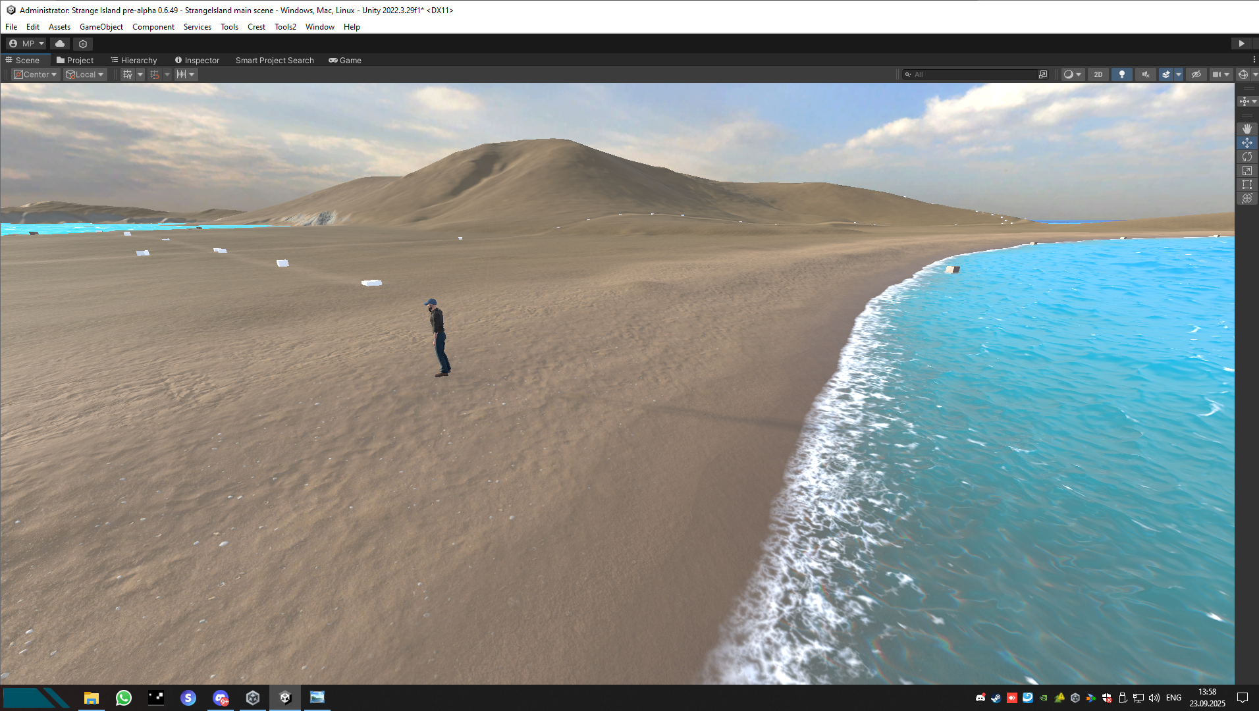Switch to the Smart Project Search tab
This screenshot has height=711, width=1259.
click(x=275, y=60)
